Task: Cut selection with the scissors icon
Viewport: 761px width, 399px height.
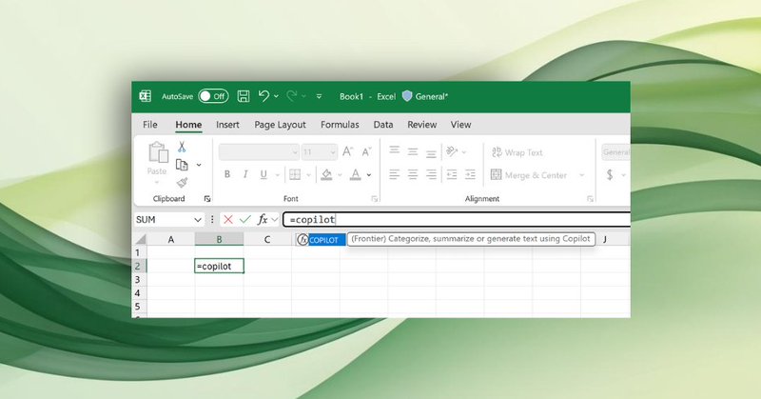Action: tap(182, 147)
